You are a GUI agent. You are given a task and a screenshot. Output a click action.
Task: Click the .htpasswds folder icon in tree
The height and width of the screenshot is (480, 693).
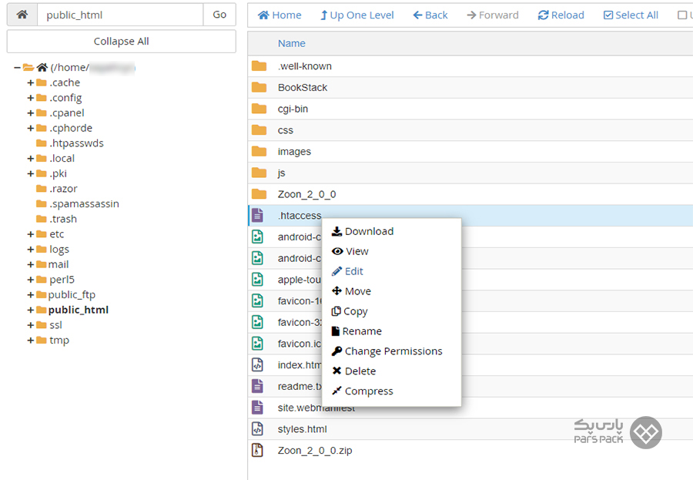42,143
